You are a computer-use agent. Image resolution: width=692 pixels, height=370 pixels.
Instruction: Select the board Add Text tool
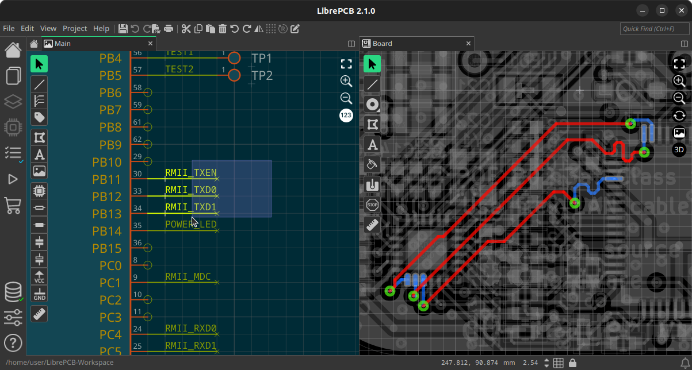point(372,144)
